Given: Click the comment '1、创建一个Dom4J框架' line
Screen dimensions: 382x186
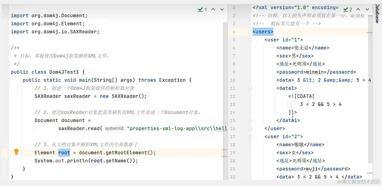Looking at the screenshot, I should click(x=84, y=88).
